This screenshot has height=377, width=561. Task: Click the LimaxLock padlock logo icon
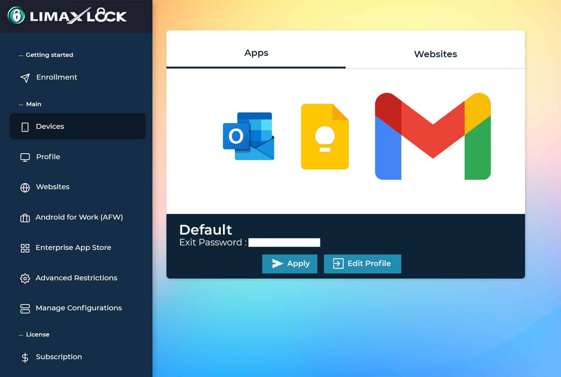(16, 16)
